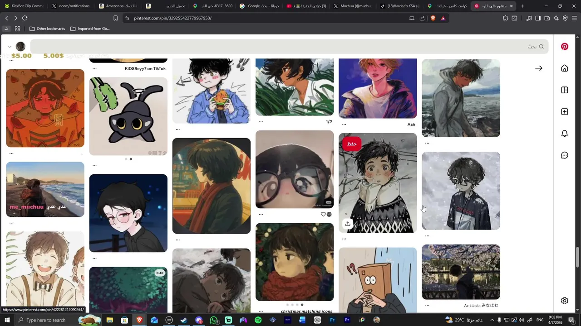
Task: Open the box-head character pin
Action: pyautogui.click(x=378, y=280)
